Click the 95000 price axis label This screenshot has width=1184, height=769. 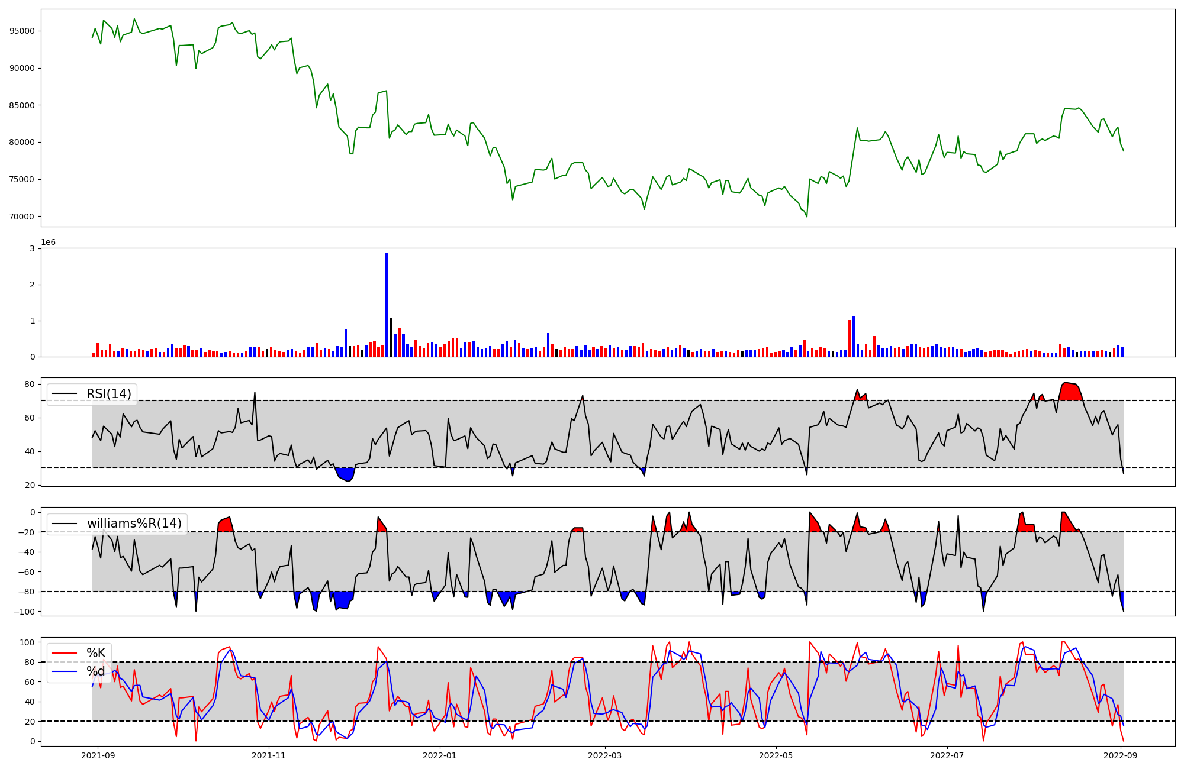pyautogui.click(x=22, y=31)
